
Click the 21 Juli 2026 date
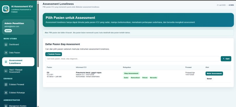coord(221,5)
